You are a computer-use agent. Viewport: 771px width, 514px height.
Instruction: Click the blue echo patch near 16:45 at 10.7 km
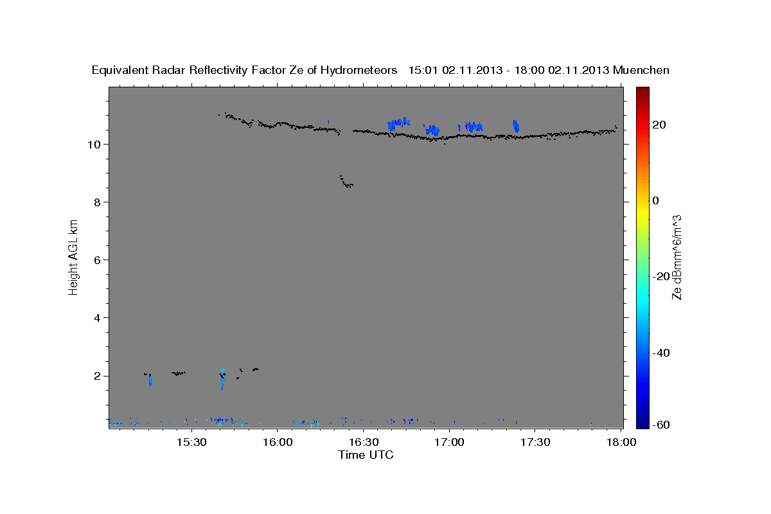pyautogui.click(x=398, y=123)
